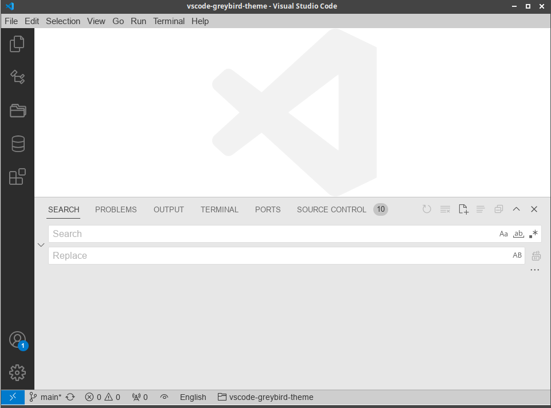
Task: Switch to the OUTPUT tab
Action: (169, 209)
